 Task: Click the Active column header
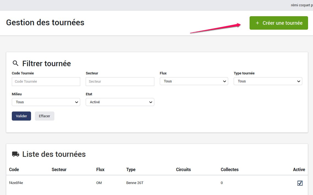(299, 169)
